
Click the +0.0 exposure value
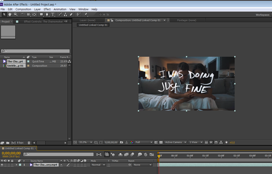click(x=232, y=142)
